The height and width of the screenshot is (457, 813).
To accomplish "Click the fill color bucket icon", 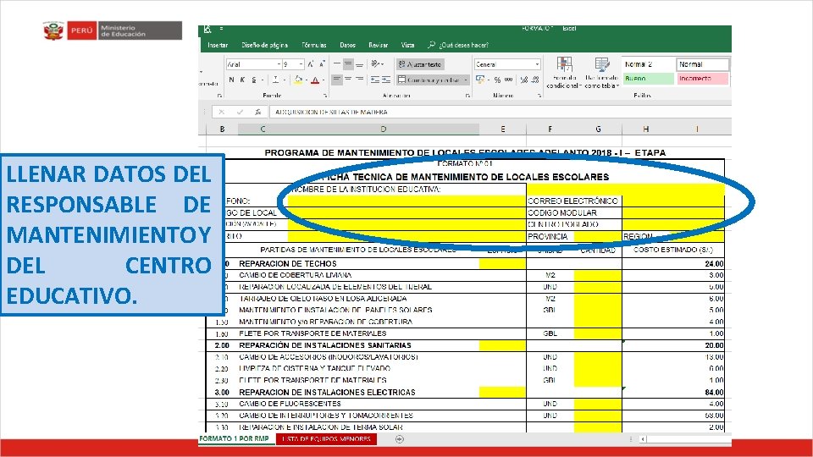I will (298, 80).
